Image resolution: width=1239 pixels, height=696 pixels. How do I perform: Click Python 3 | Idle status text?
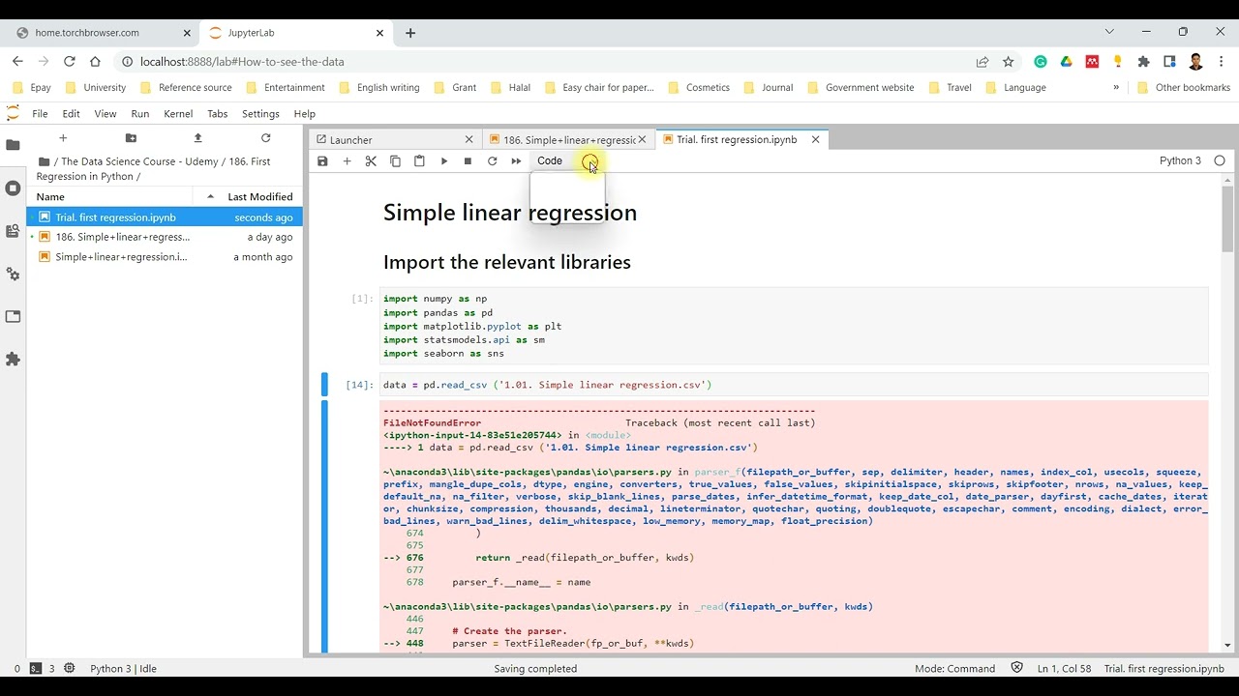(123, 669)
